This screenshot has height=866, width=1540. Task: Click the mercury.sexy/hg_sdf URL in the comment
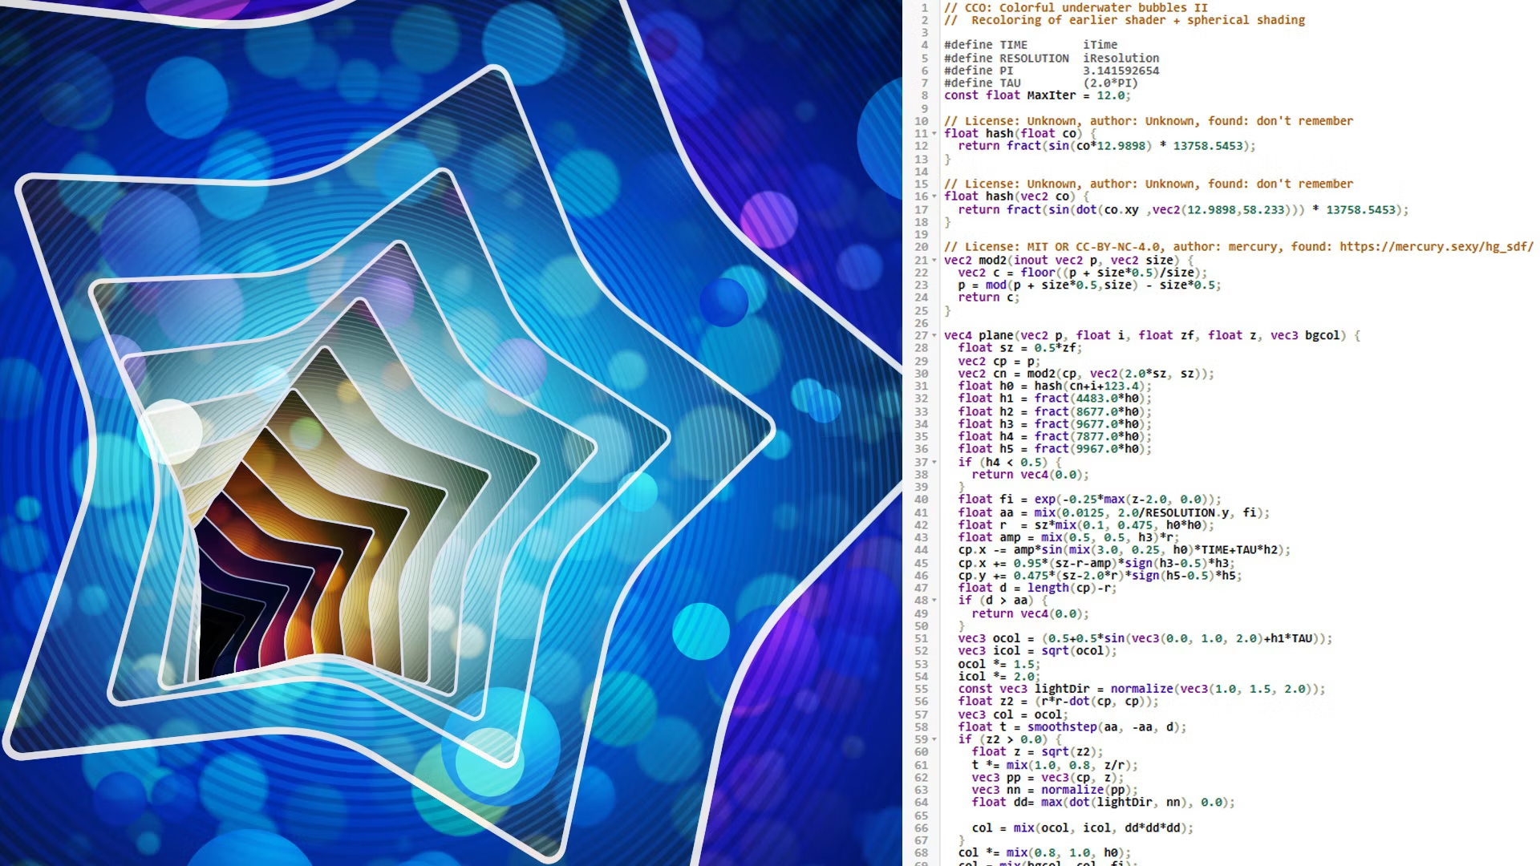[1437, 247]
